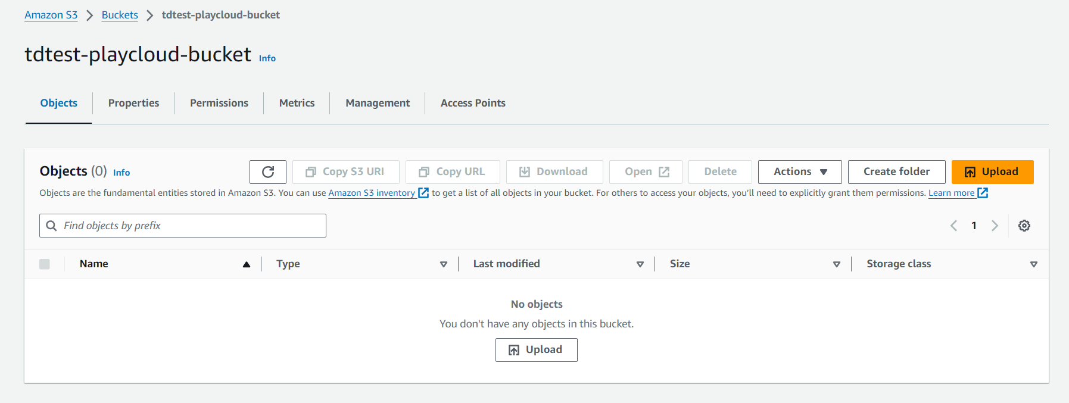
Task: Click the Copy URL button
Action: pyautogui.click(x=453, y=172)
